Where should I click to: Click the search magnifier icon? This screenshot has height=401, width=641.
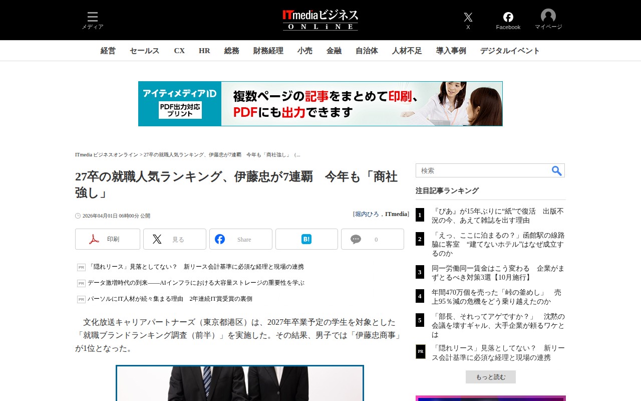(x=557, y=170)
